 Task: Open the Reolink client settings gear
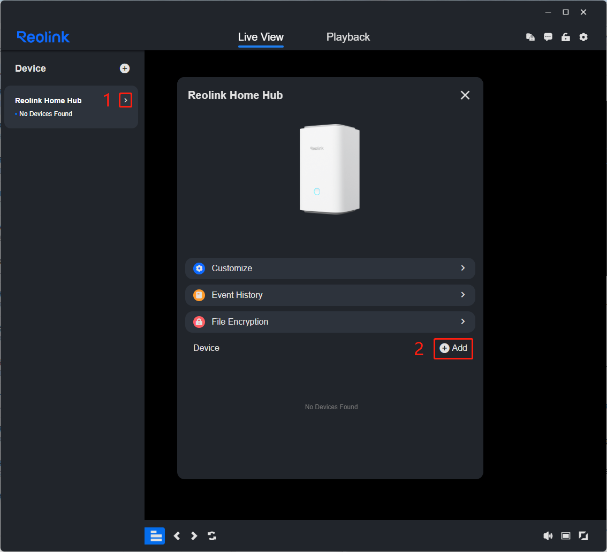pos(583,37)
